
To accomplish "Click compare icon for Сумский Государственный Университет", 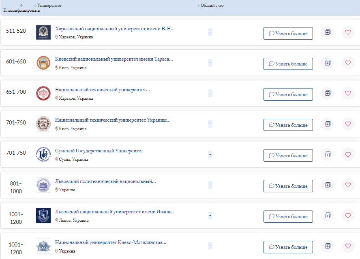I will point(328,154).
